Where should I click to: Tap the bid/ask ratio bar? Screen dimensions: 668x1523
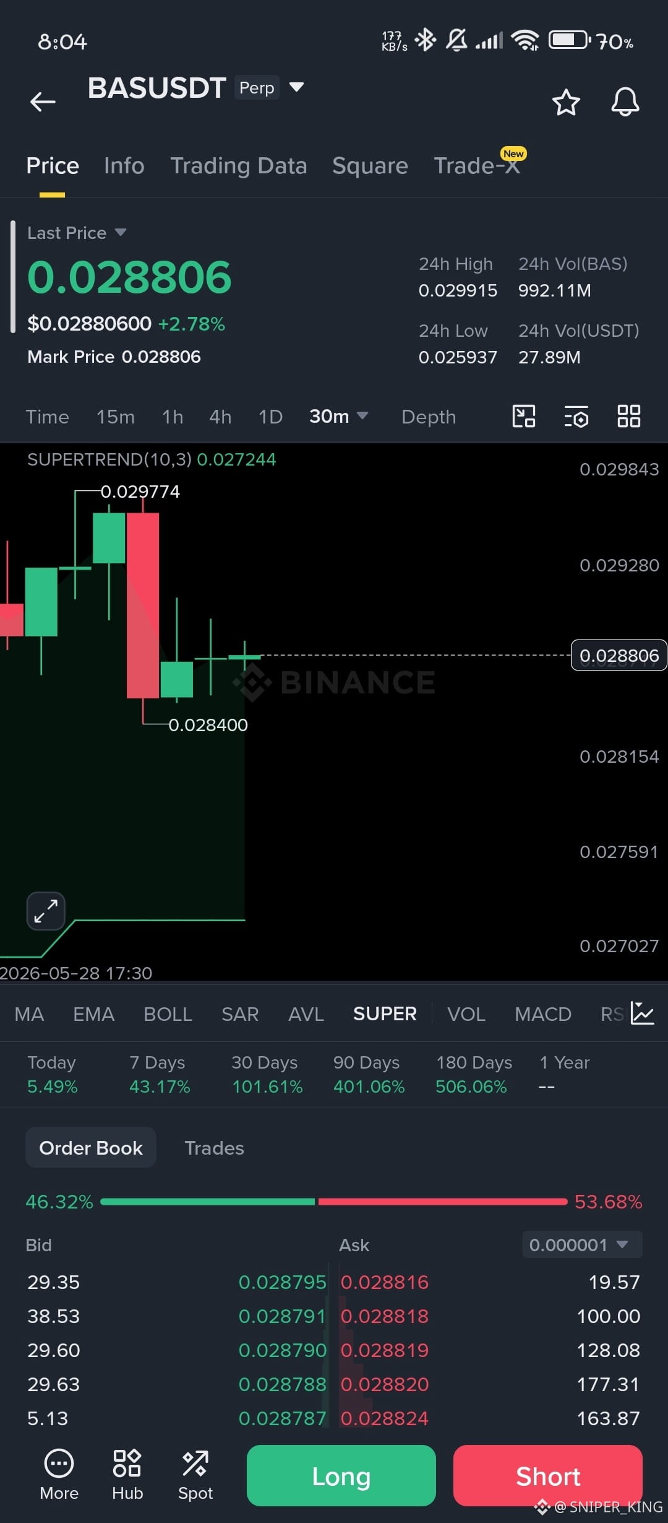point(334,1201)
